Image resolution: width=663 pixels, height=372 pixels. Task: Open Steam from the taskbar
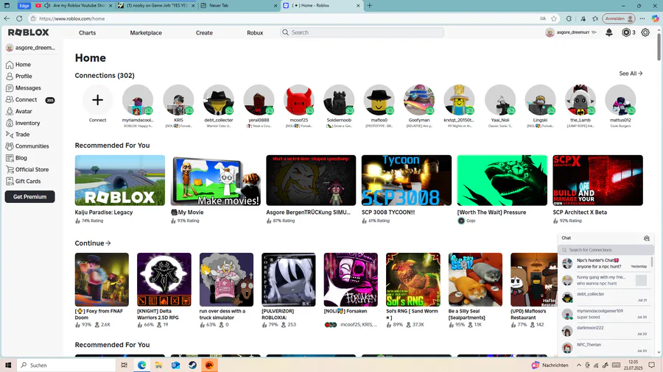[x=192, y=365]
